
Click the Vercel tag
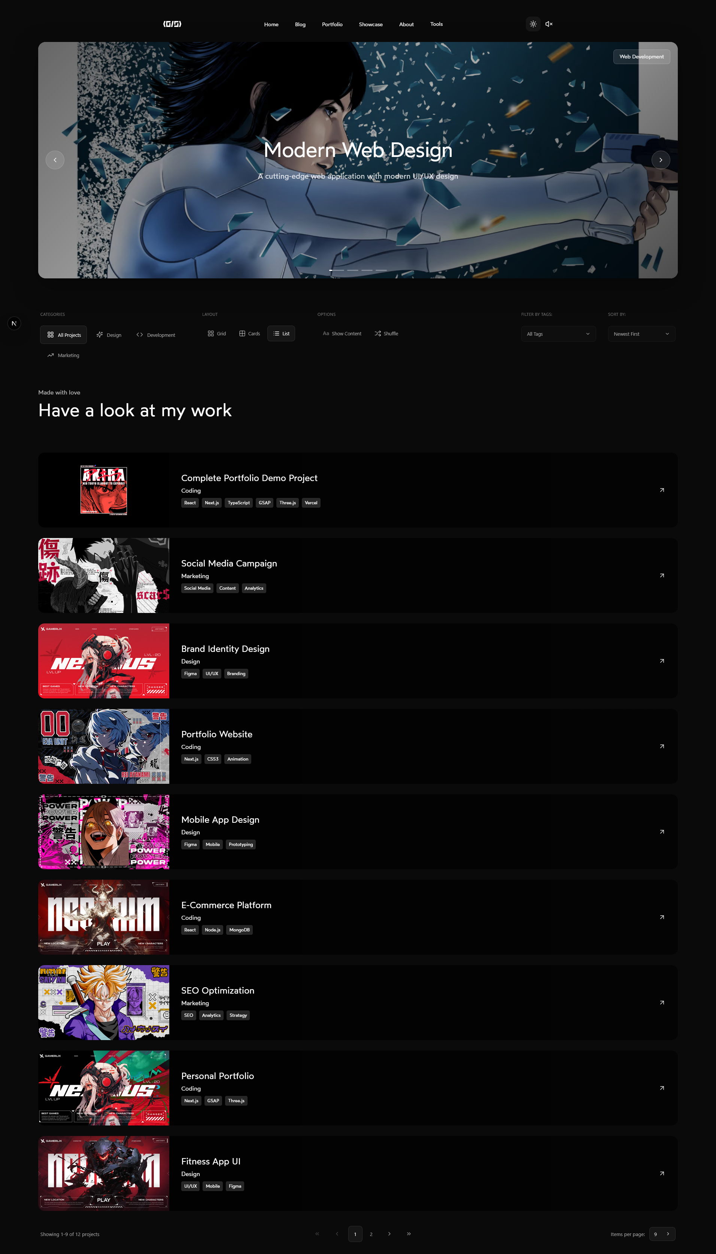click(311, 503)
